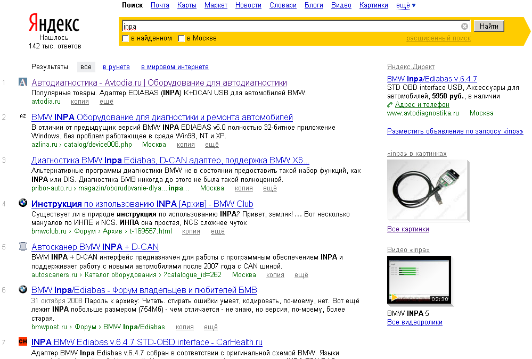Open cached 'копия' of bmwclub.ru result
Image resolution: width=532 pixels, height=359 pixels.
[x=191, y=231]
